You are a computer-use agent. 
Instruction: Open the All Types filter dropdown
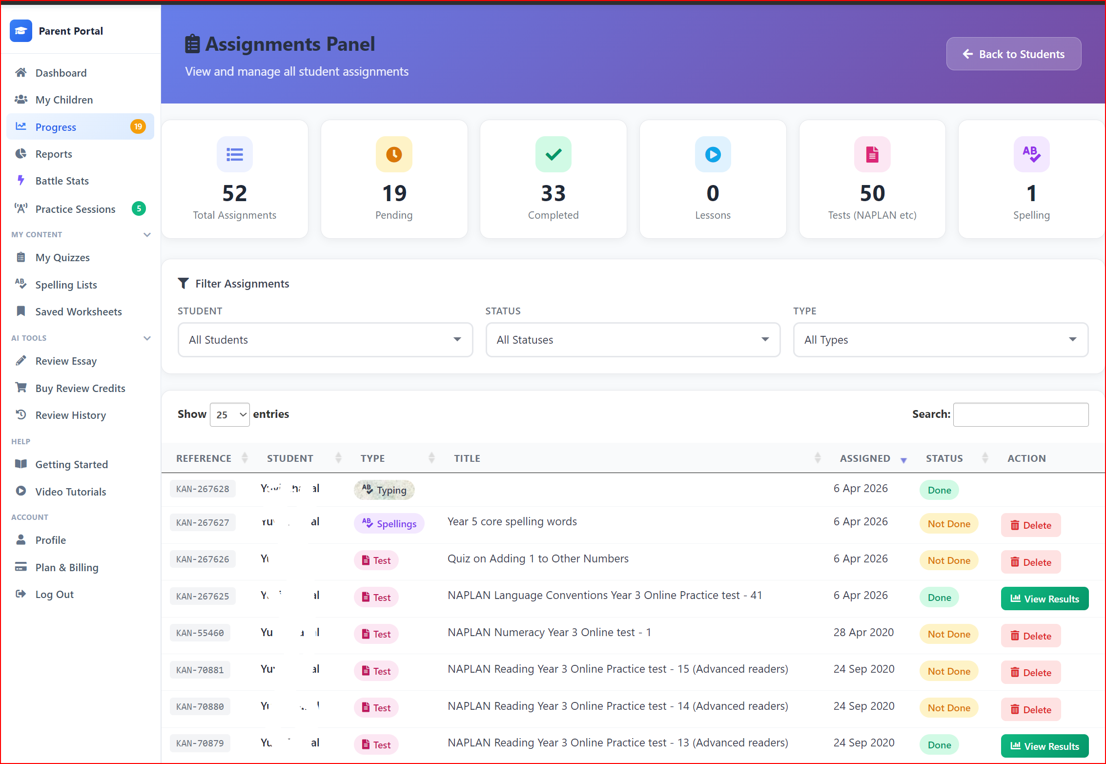pos(940,340)
